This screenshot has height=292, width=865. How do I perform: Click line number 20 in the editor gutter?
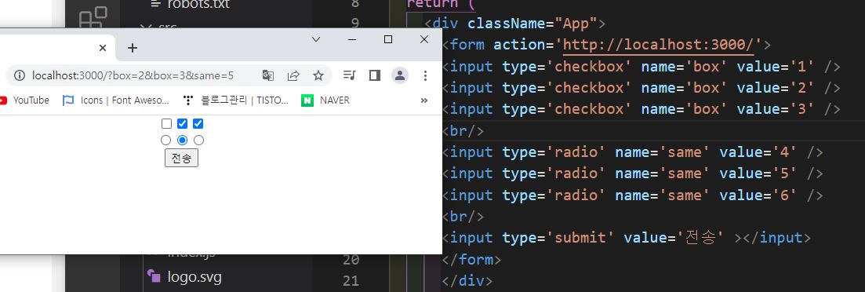[x=351, y=260]
